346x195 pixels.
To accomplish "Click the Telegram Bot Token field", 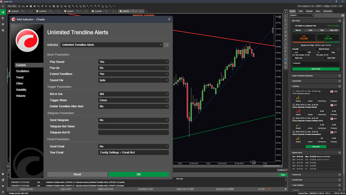I will click(x=133, y=126).
